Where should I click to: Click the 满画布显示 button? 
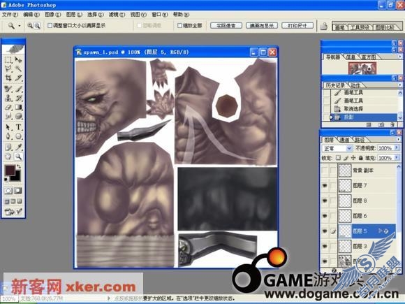tap(262, 26)
